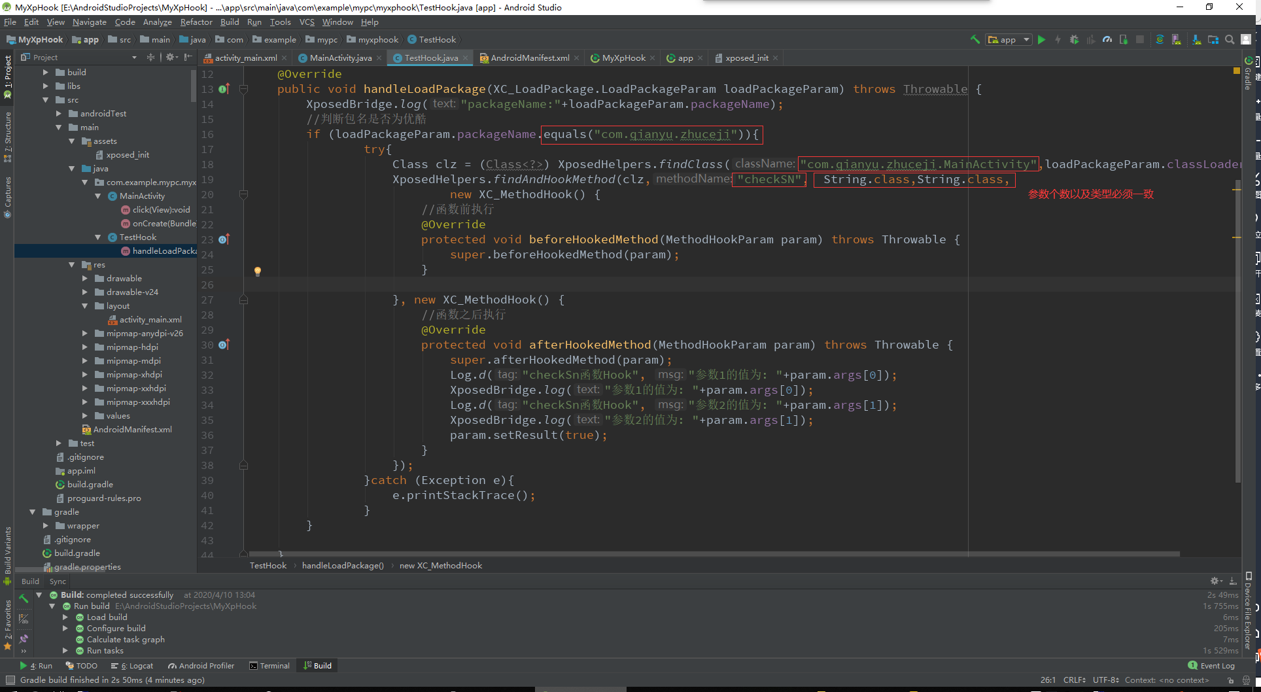The height and width of the screenshot is (692, 1261).
Task: Expand Load build node in Build output
Action: (65, 617)
